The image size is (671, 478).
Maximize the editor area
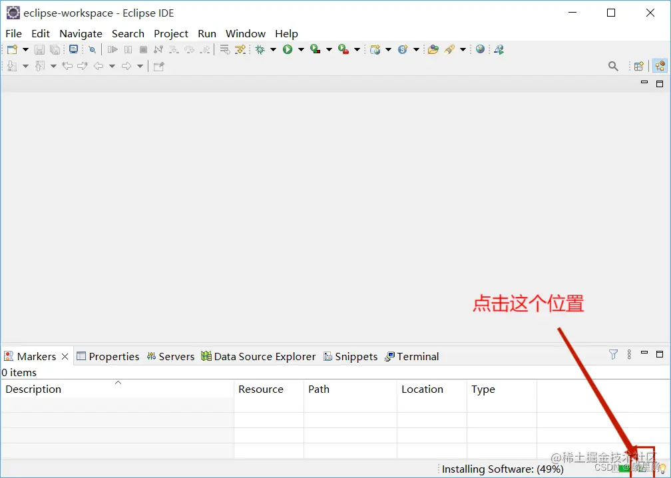pyautogui.click(x=660, y=84)
